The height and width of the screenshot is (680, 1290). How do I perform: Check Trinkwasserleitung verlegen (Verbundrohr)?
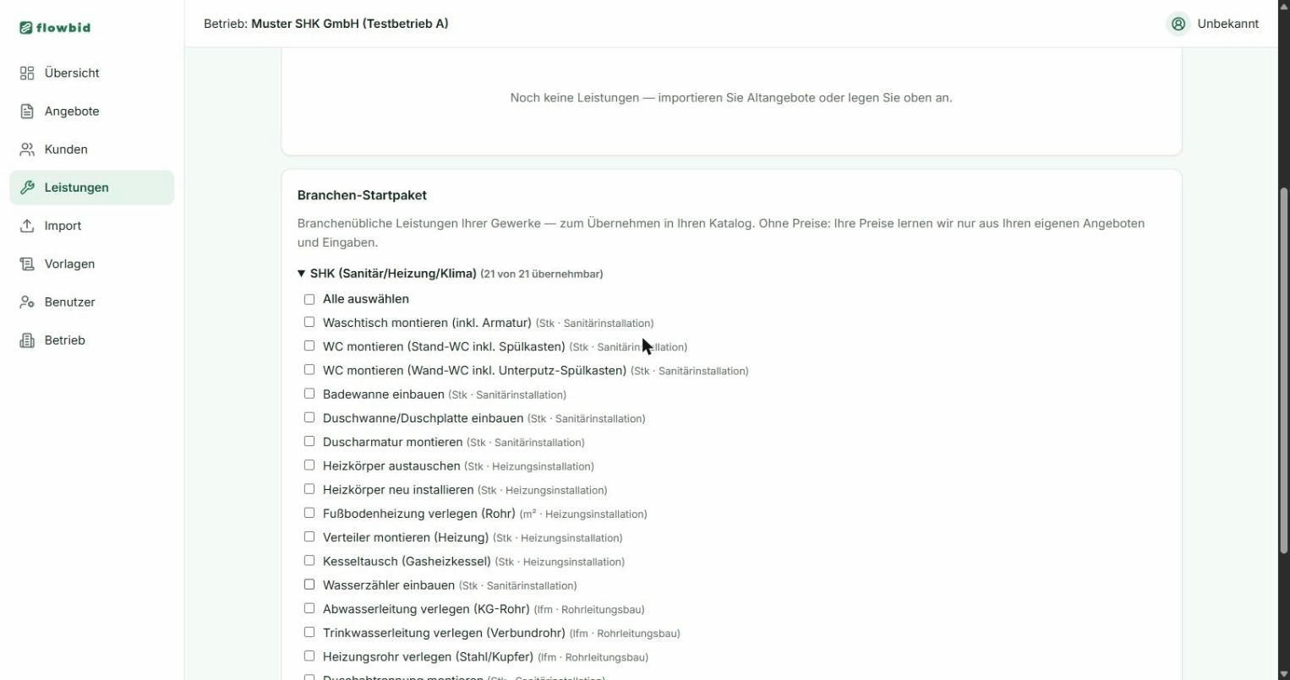(x=309, y=632)
